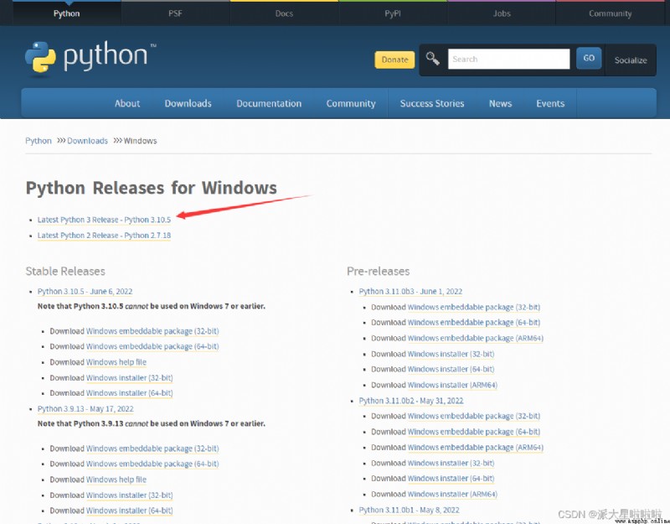Click the Python logo in the header
The image size is (670, 524).
pyautogui.click(x=90, y=57)
